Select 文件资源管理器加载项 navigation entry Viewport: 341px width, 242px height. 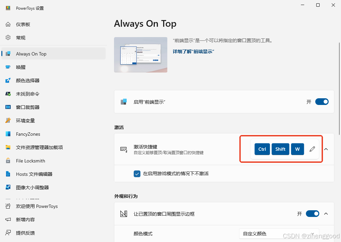[x=53, y=147]
